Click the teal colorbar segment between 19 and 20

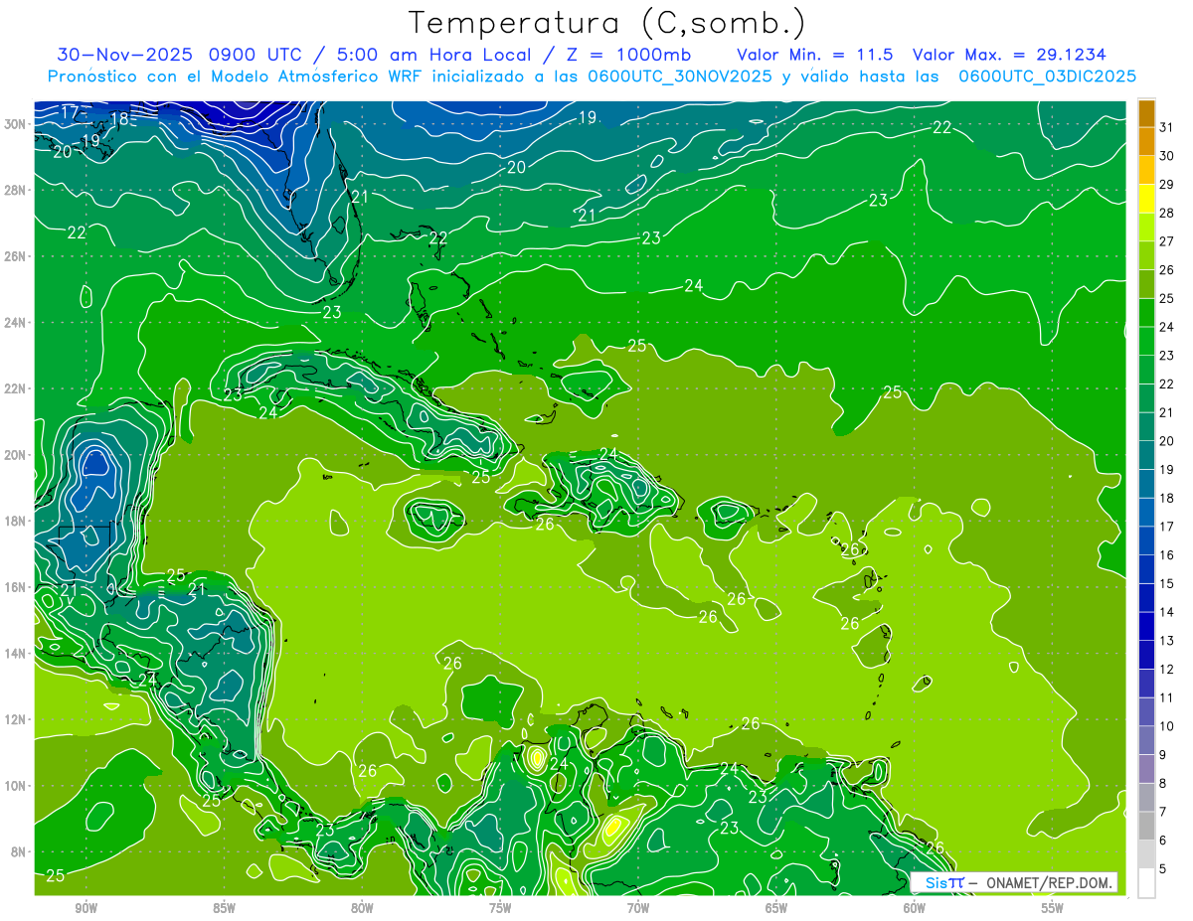[x=1146, y=456]
